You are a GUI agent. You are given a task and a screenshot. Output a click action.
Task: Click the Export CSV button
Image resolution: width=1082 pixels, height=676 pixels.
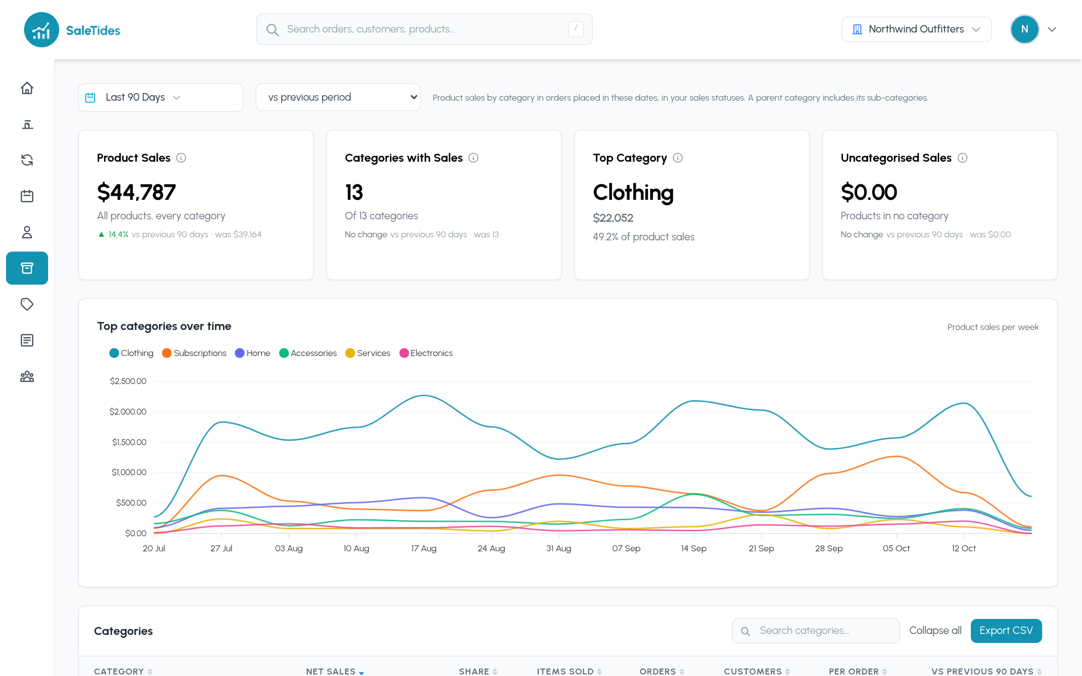point(1006,631)
